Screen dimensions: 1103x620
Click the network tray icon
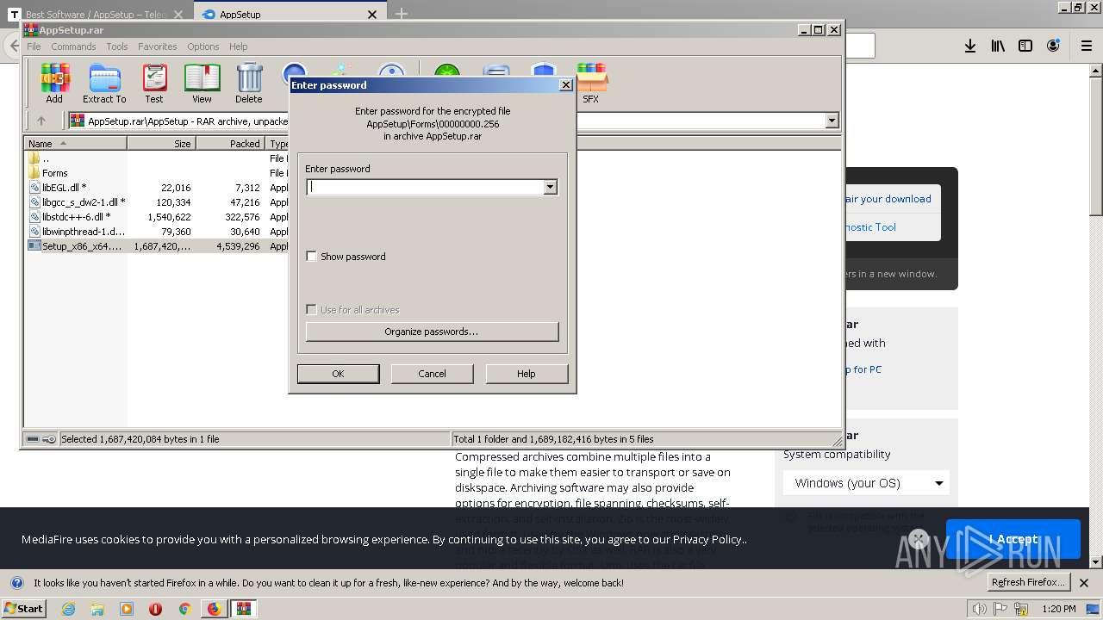coord(1021,609)
